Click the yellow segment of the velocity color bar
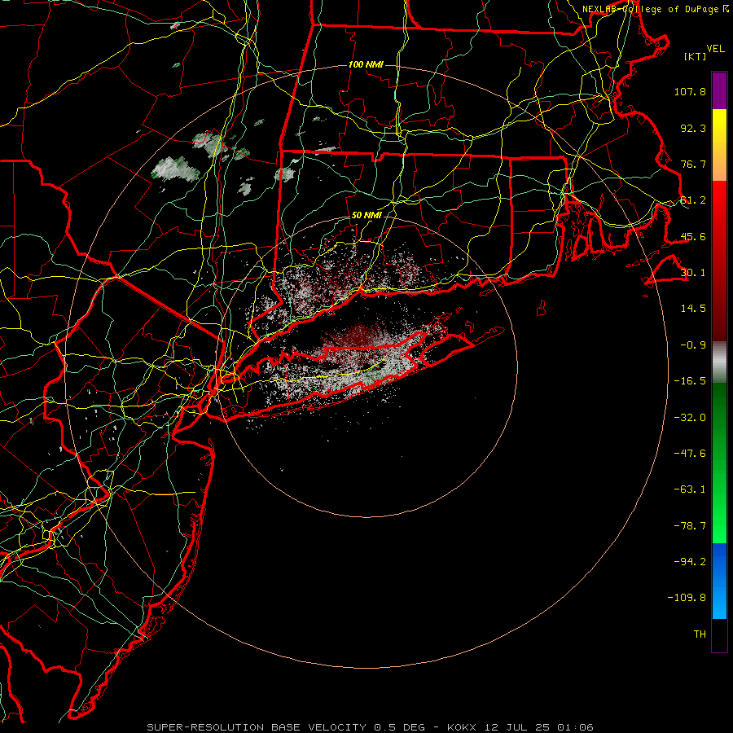The width and height of the screenshot is (733, 733). 719,145
